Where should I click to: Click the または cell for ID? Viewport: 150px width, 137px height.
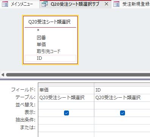122,128
